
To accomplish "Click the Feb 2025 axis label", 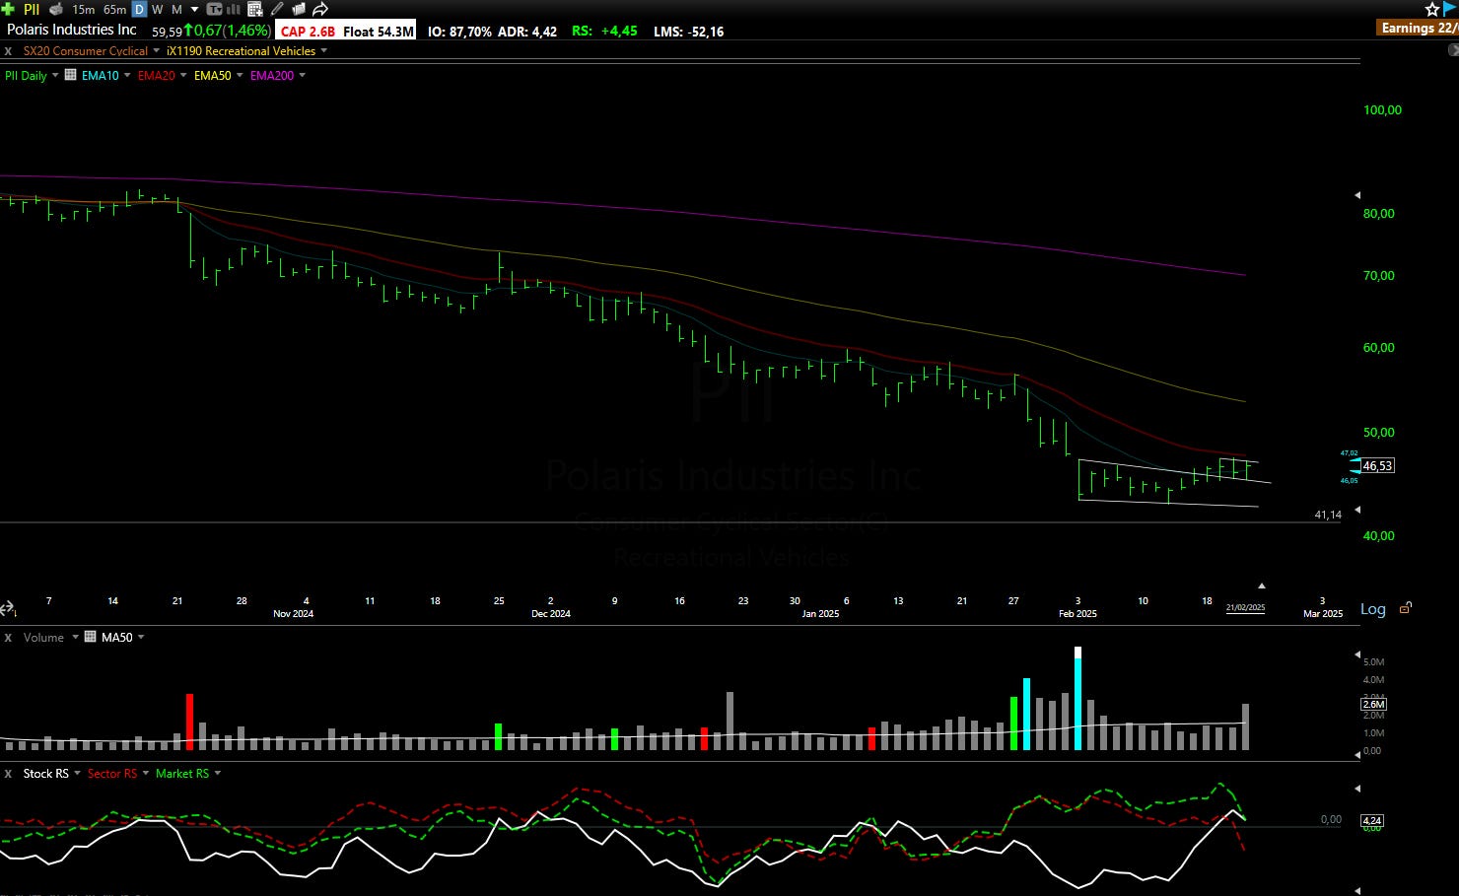I will click(1077, 613).
